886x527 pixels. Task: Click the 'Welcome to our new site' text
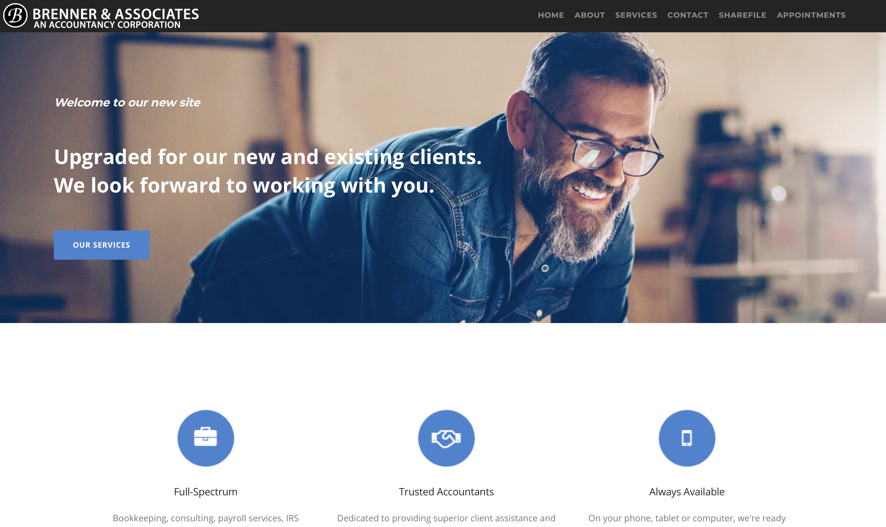[127, 102]
